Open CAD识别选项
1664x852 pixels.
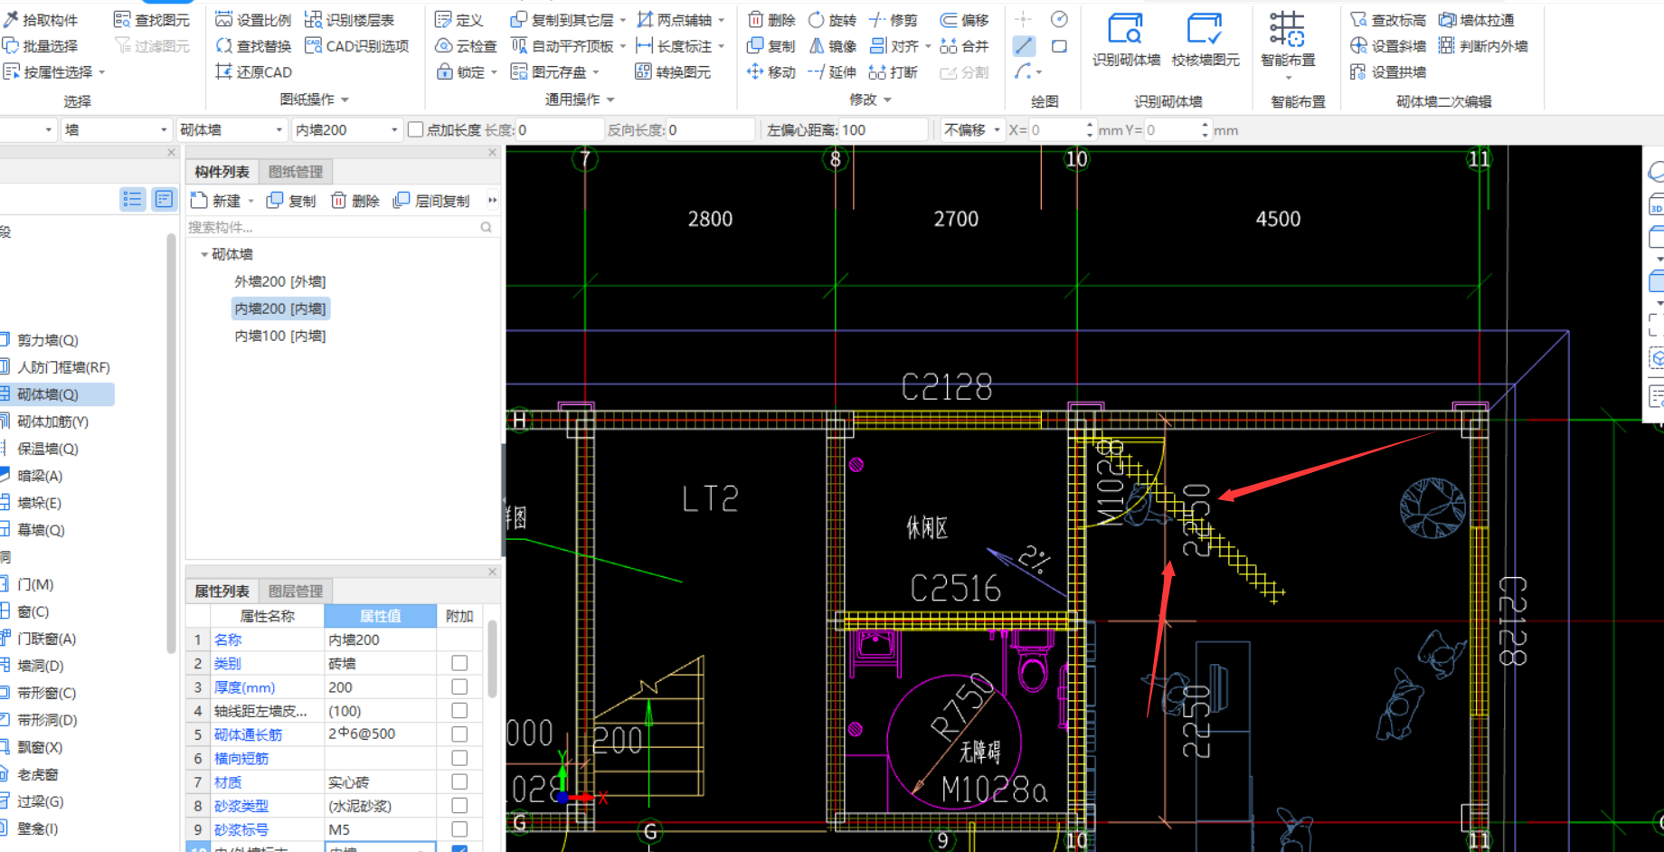[x=357, y=46]
